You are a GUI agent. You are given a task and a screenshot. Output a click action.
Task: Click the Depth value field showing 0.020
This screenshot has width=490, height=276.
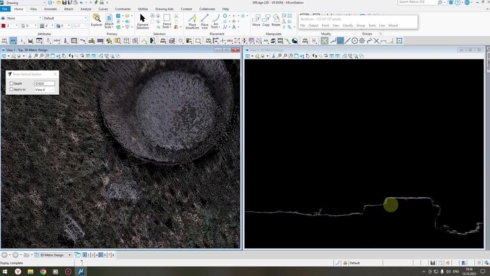coord(44,84)
